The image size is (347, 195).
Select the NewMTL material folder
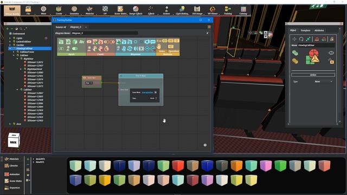[x=40, y=162]
